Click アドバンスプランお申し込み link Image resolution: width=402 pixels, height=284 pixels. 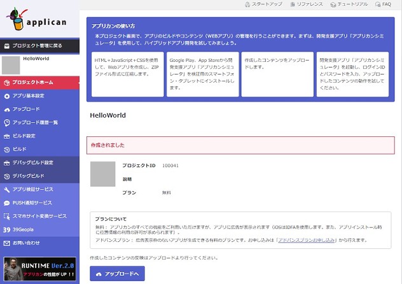click(307, 240)
